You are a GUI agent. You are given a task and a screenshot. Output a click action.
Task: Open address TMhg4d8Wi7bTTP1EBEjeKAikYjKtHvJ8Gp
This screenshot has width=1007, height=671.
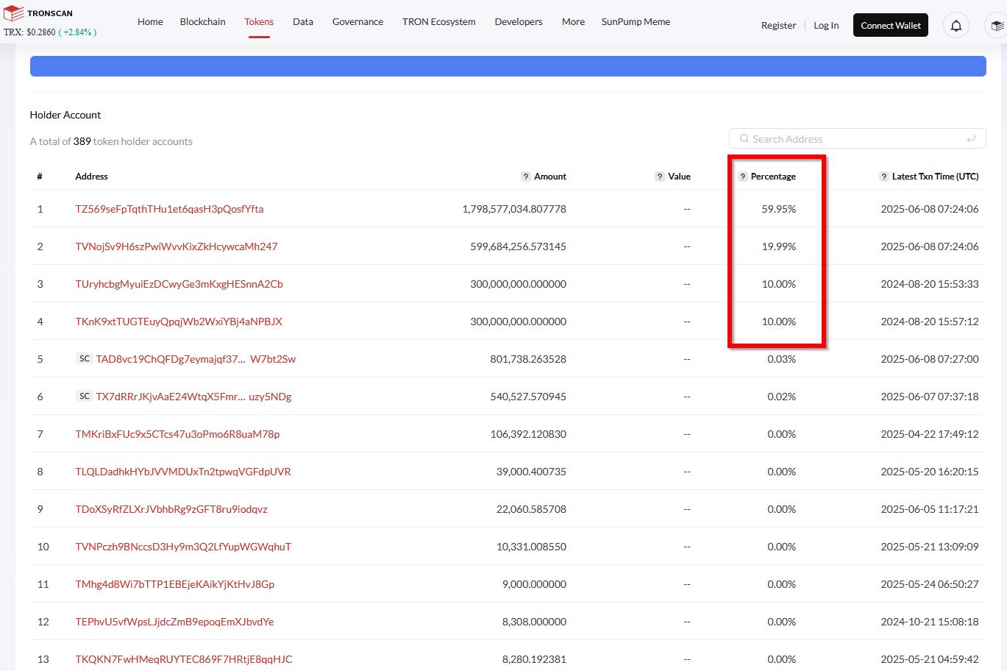tap(174, 584)
